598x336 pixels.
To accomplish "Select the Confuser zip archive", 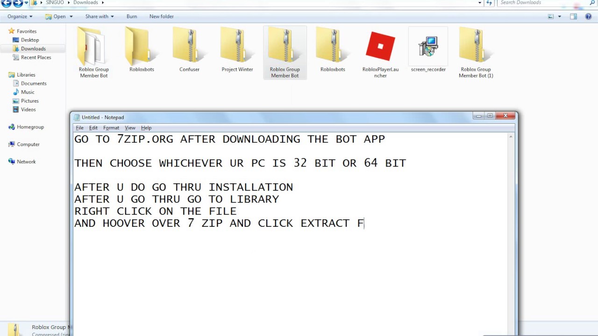I will [x=189, y=49].
